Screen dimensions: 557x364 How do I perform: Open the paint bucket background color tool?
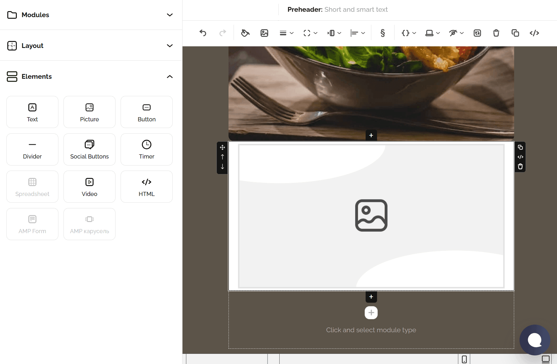pyautogui.click(x=245, y=33)
